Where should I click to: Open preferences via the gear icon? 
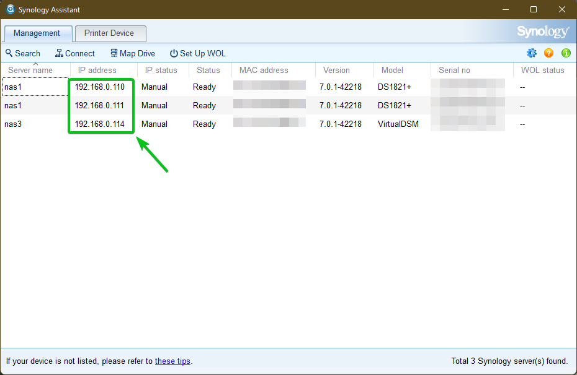532,53
